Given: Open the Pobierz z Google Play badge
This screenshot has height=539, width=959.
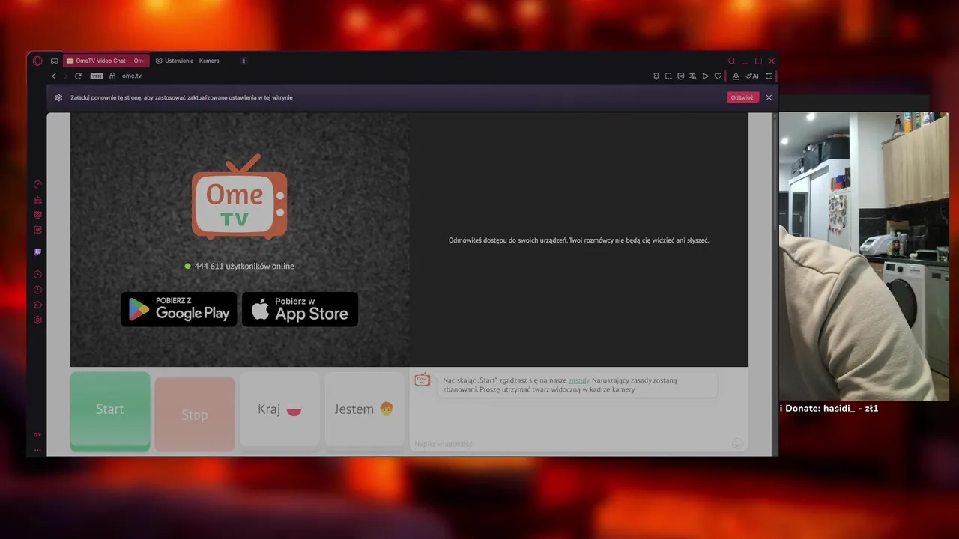Looking at the screenshot, I should [x=178, y=309].
